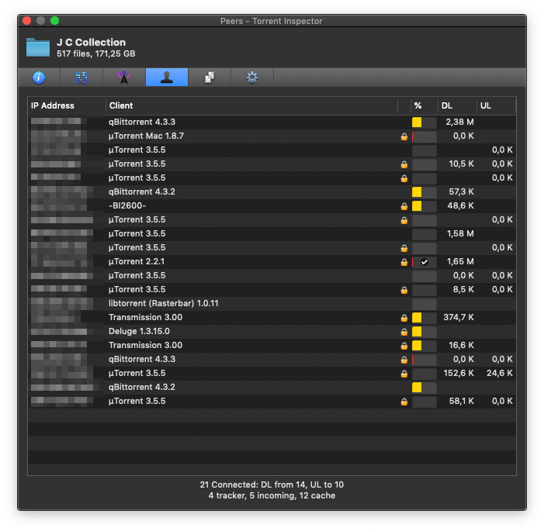The width and height of the screenshot is (544, 531).
Task: Select the libtorrent (Rasterbar) 1.0.11 peer
Action: coord(272,303)
